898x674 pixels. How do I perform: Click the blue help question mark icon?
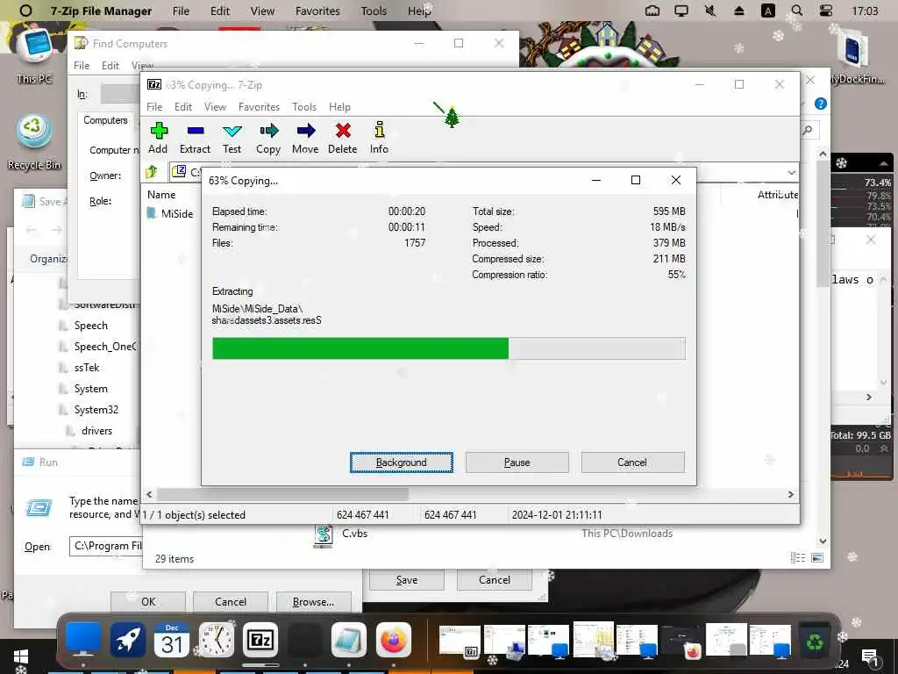pyautogui.click(x=820, y=104)
